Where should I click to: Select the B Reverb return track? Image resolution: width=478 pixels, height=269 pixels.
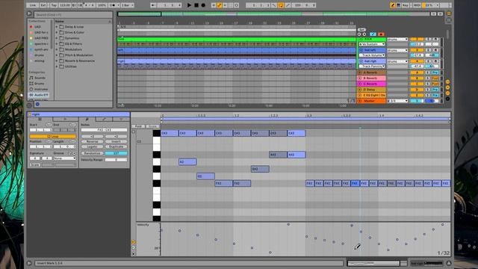(371, 78)
